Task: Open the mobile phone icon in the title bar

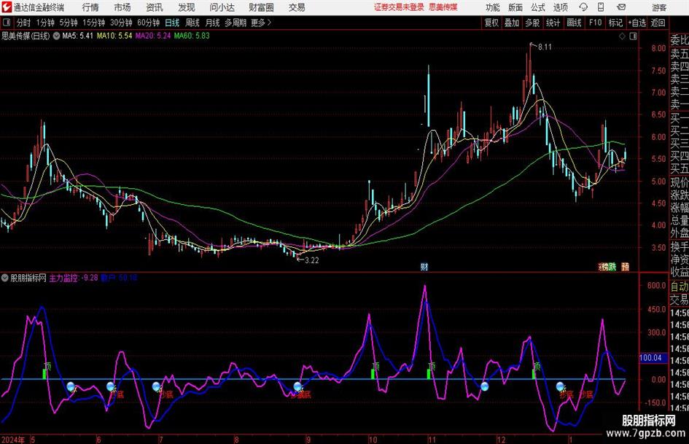Action: (x=601, y=7)
